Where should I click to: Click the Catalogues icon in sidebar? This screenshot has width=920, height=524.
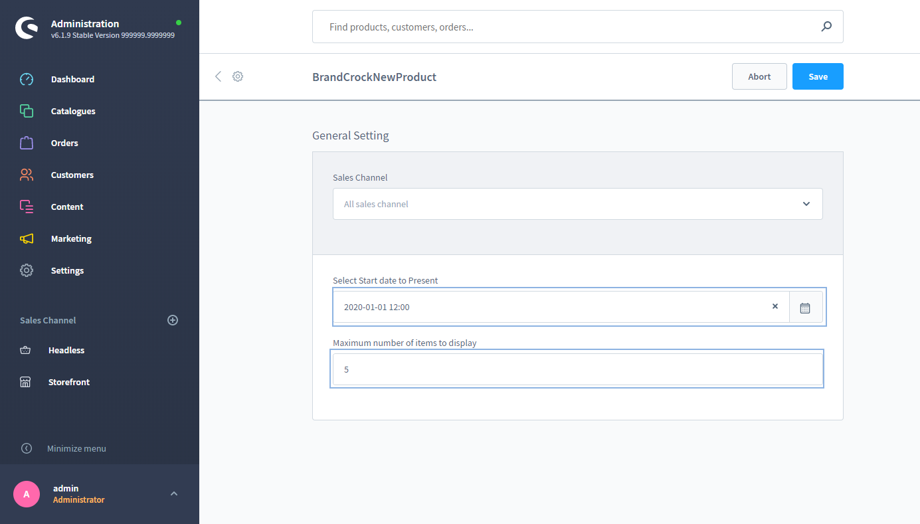27,111
